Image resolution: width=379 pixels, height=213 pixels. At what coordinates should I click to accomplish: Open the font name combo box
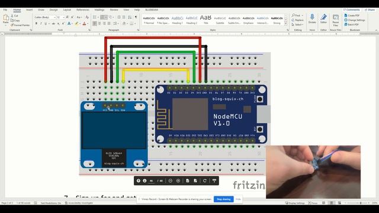pos(45,17)
